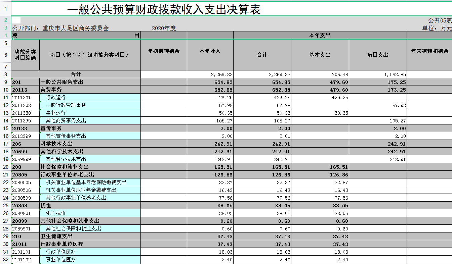Click row header 12
452x264 pixels.
(5, 105)
